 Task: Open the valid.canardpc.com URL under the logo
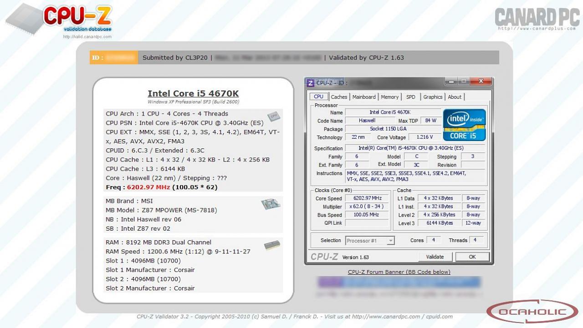pos(87,37)
